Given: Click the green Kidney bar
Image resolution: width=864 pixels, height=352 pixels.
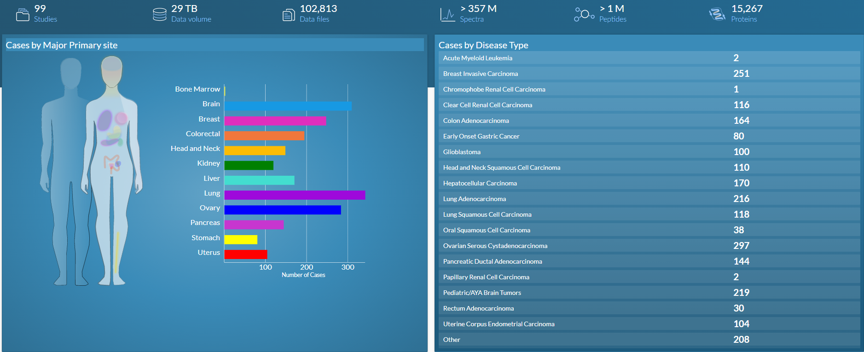Looking at the screenshot, I should point(249,165).
